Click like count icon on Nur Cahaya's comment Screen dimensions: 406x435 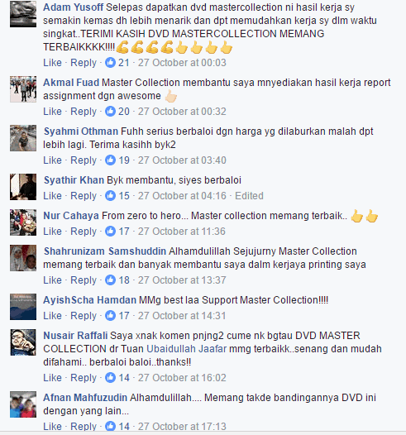click(x=110, y=231)
